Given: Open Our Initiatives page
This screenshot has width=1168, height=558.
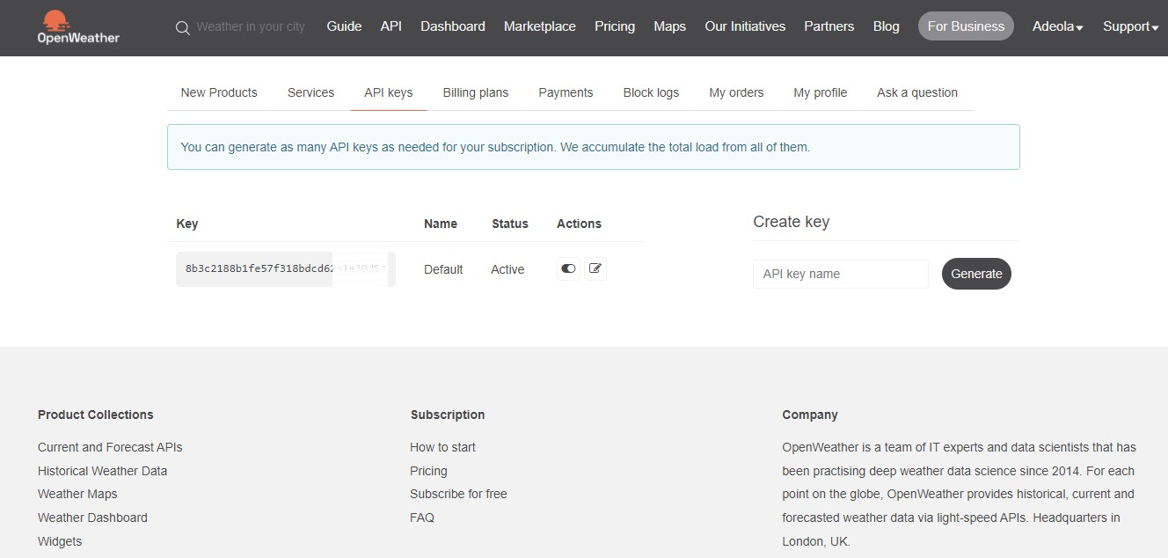Looking at the screenshot, I should click(745, 26).
